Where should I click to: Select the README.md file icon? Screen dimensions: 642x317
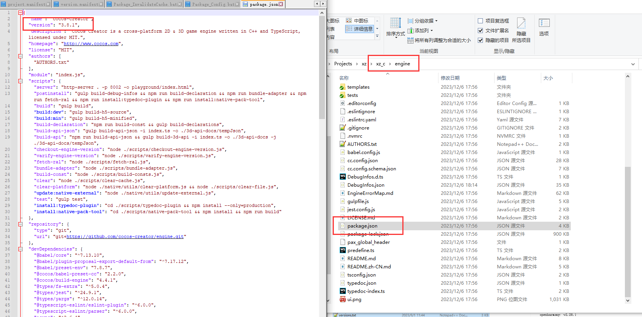342,259
